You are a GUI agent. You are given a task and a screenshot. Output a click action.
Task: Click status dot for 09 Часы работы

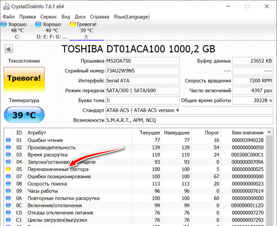tap(8, 191)
